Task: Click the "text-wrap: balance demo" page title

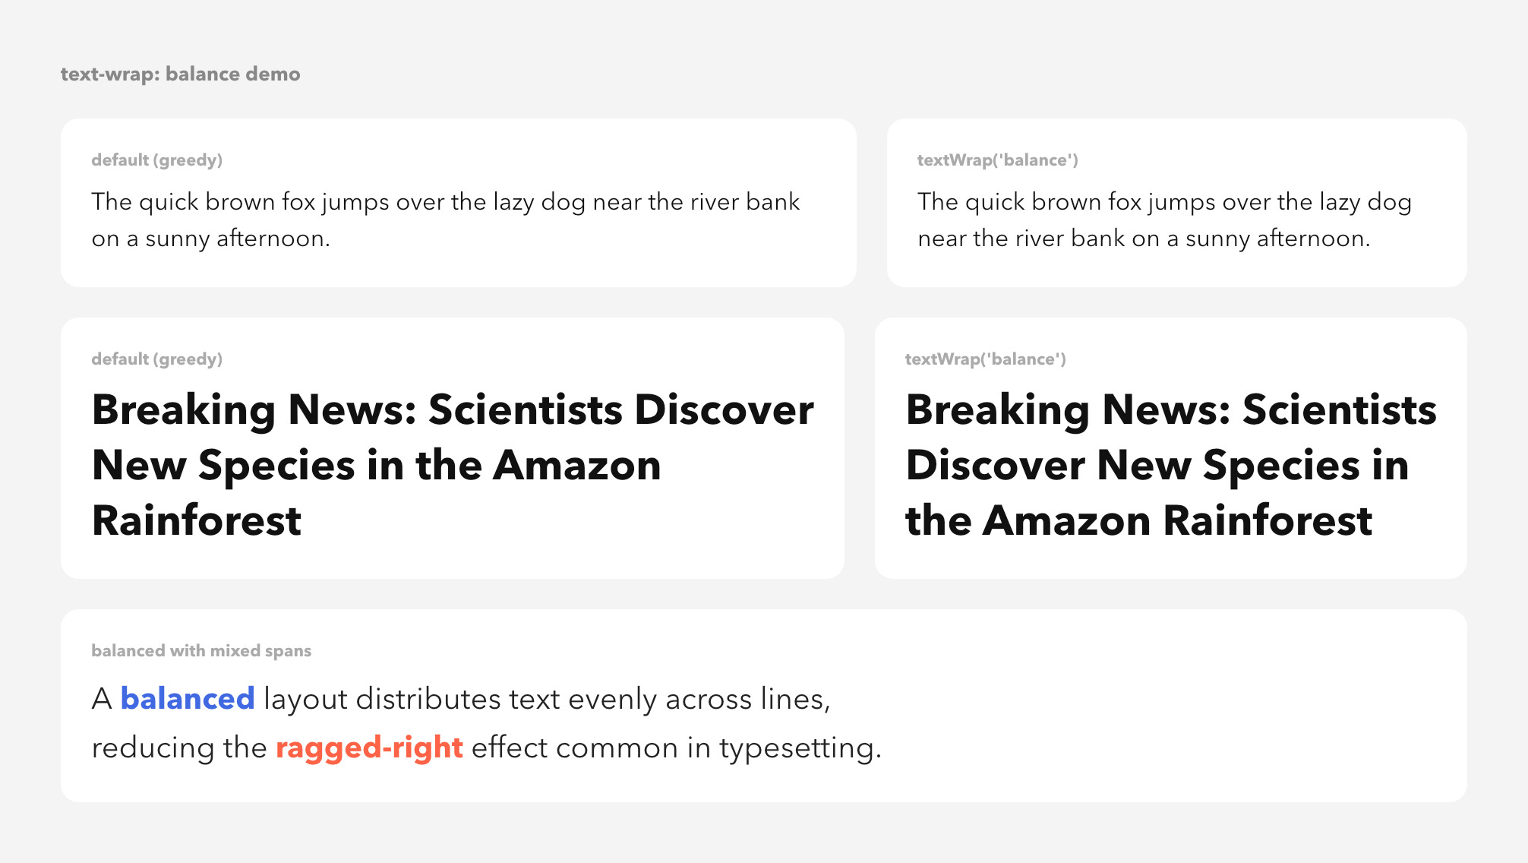Action: [180, 74]
